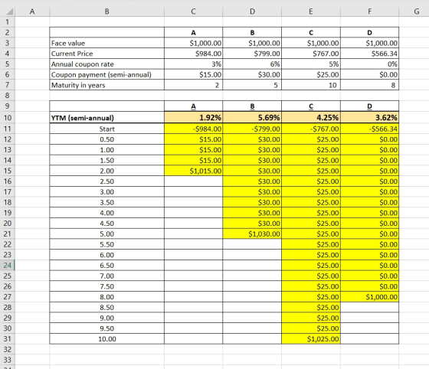Viewport: 429px width, 369px height.
Task: Select column header A
Action: tap(32, 11)
